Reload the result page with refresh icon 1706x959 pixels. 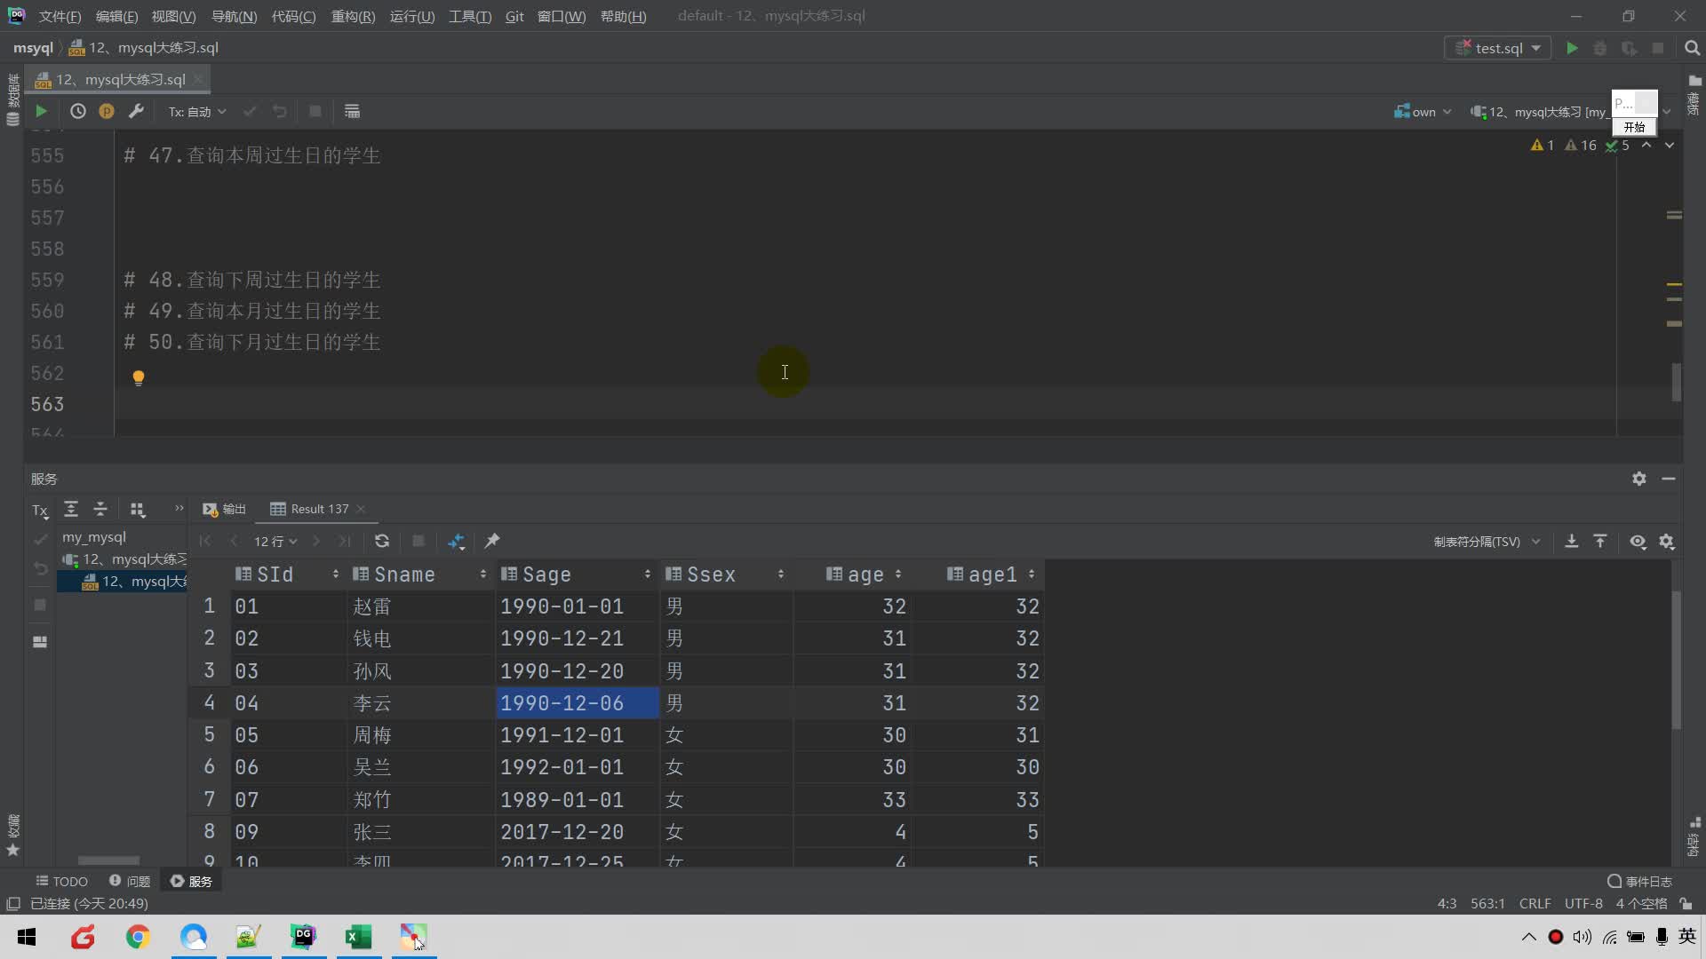pos(382,541)
